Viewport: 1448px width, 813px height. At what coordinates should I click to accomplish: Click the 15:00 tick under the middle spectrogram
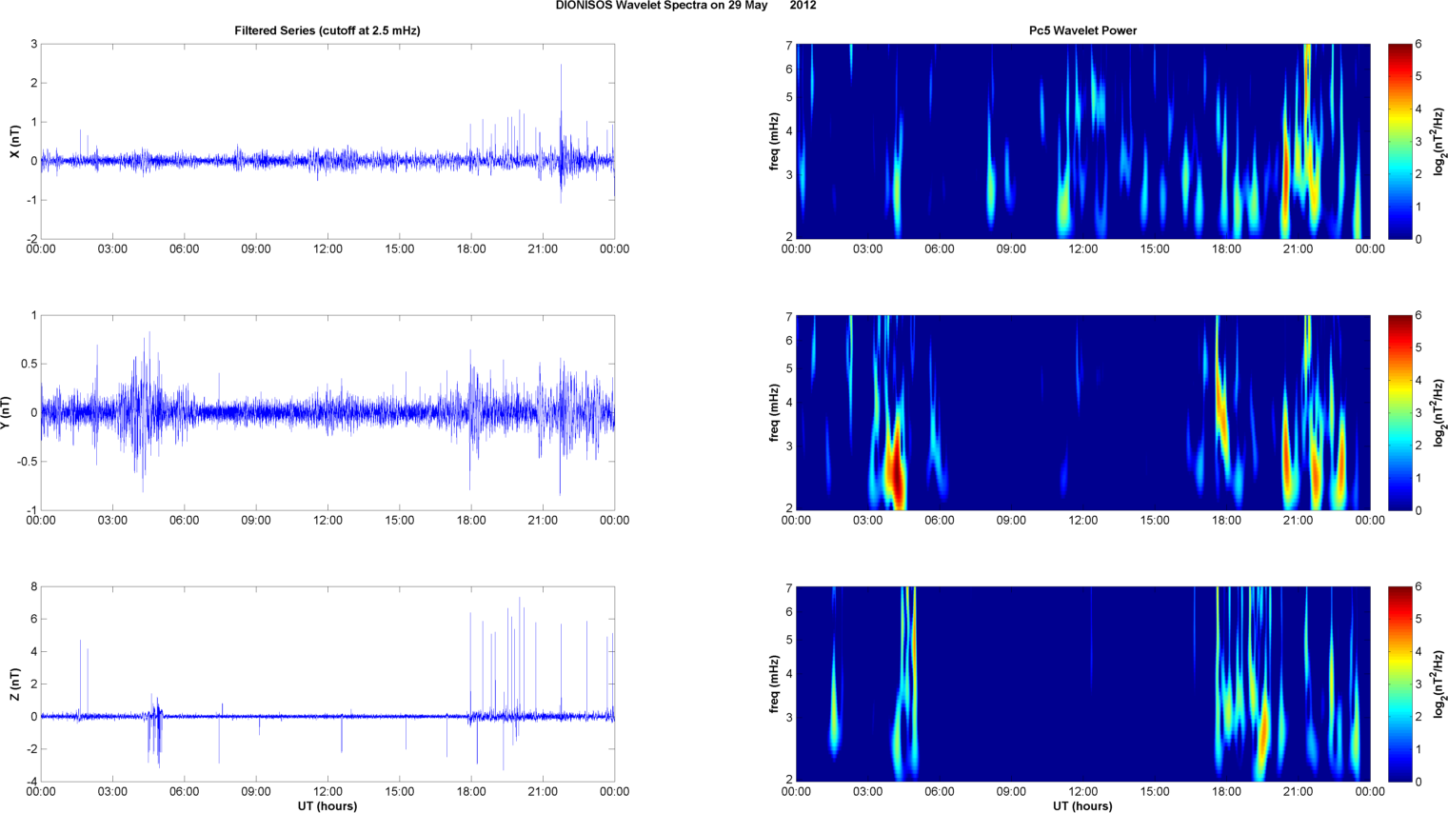coord(1155,521)
